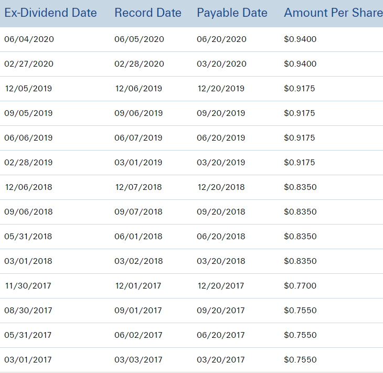Select ex-dividend date 09/05/2019
Screen dimensions: 383x373
pyautogui.click(x=28, y=113)
